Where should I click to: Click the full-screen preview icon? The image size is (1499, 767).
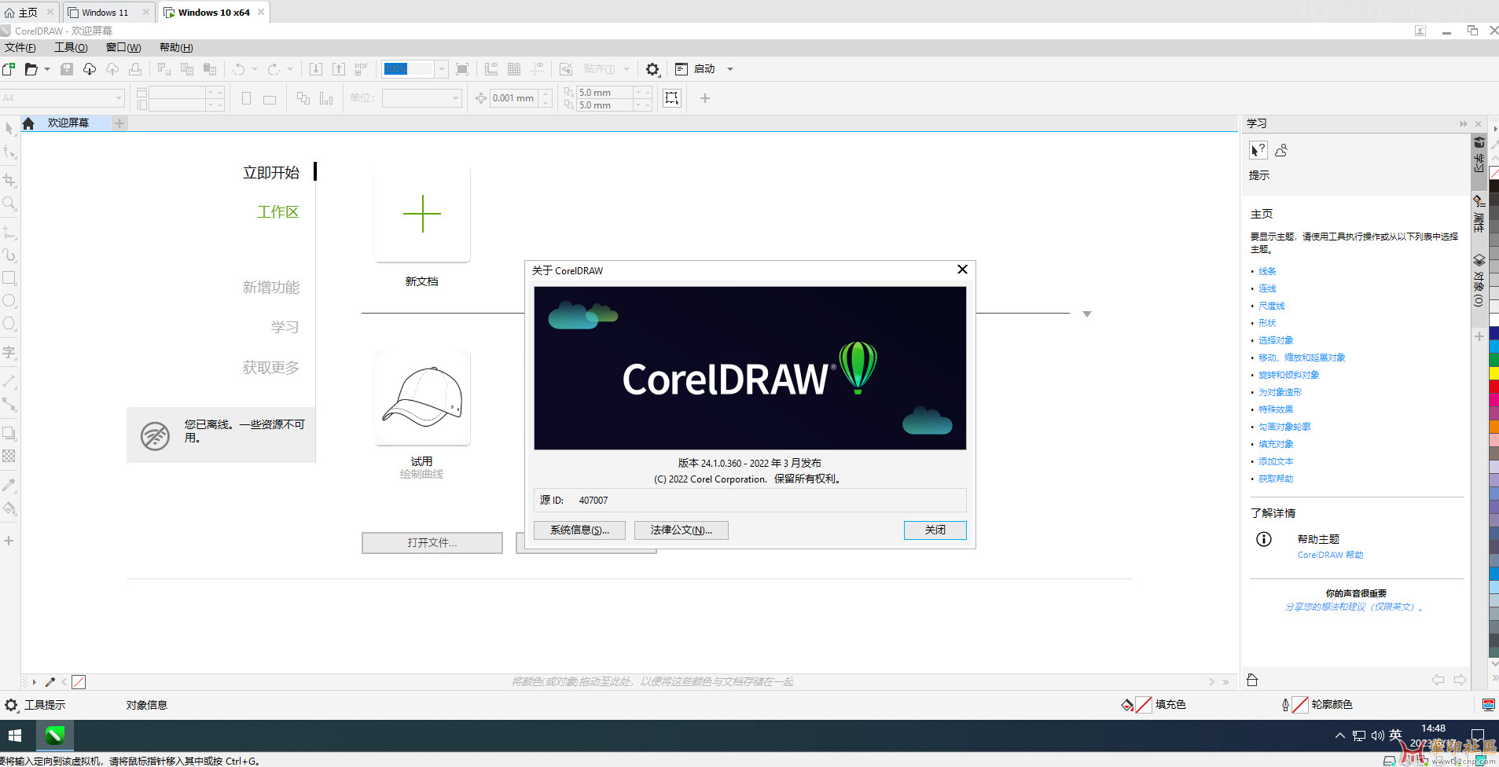[x=462, y=69]
